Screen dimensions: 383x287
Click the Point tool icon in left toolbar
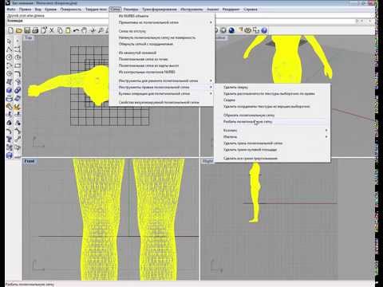18,41
